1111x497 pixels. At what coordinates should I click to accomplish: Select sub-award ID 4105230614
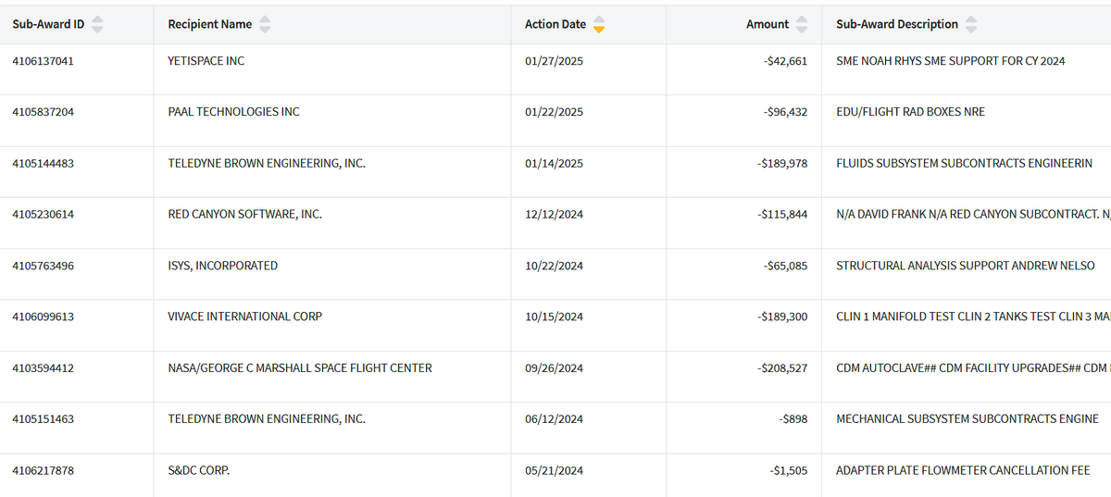(x=43, y=214)
